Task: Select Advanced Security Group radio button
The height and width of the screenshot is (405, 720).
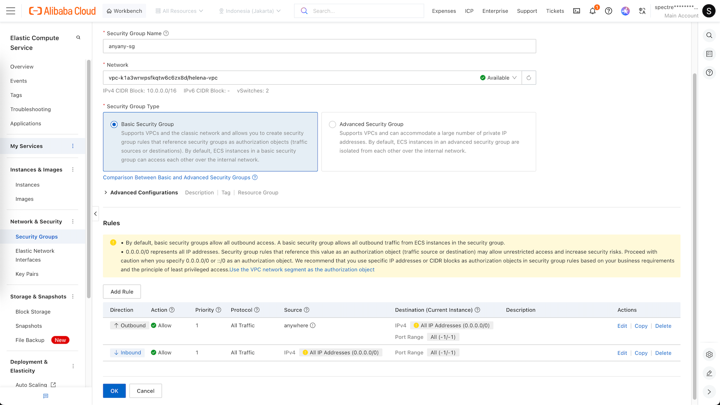Action: [x=332, y=124]
